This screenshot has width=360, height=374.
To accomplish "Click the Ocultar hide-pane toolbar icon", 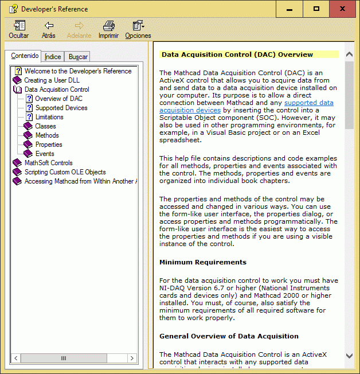I will (19, 25).
